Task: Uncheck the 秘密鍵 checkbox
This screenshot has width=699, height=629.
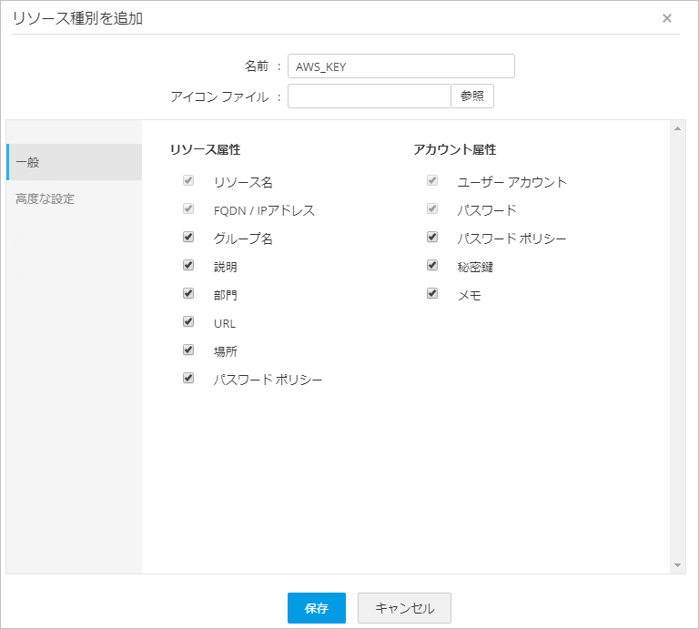Action: [432, 266]
